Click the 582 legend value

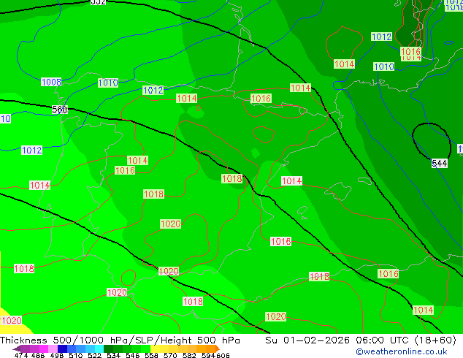(189, 355)
